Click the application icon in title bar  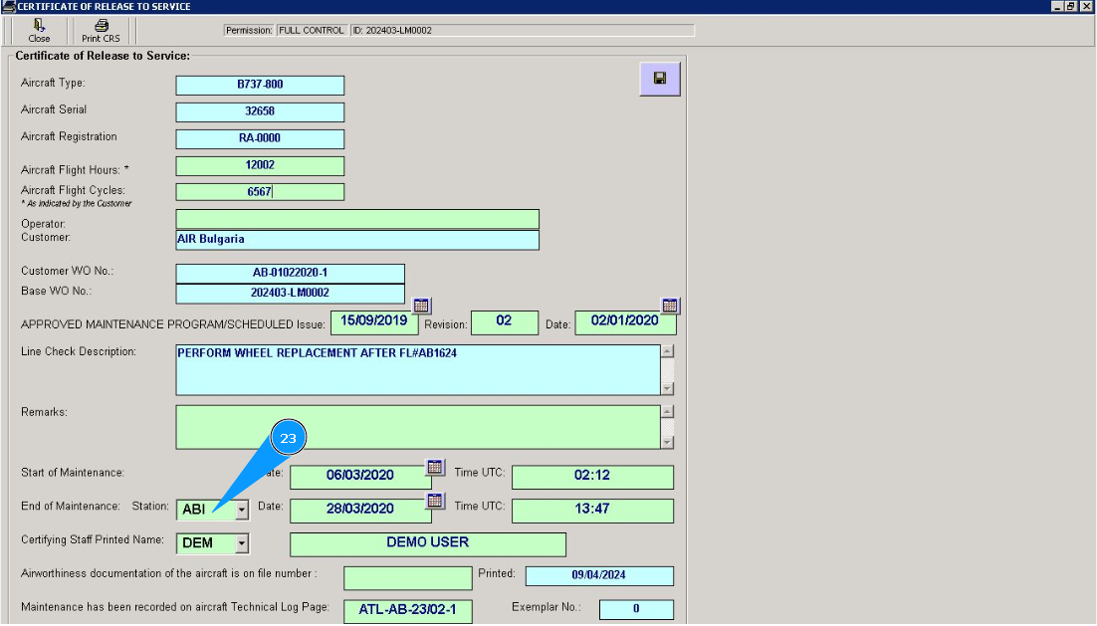click(x=8, y=7)
